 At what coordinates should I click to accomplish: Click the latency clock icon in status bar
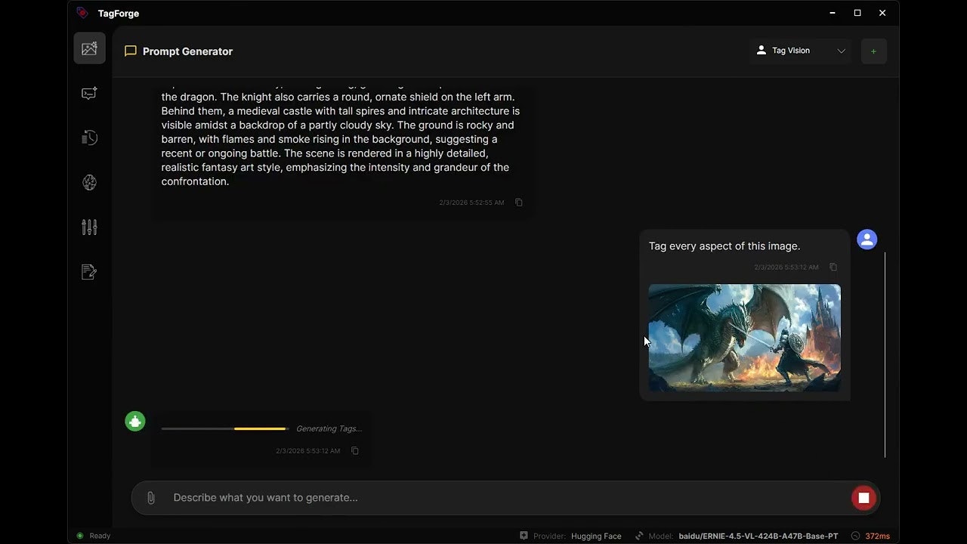coord(855,536)
